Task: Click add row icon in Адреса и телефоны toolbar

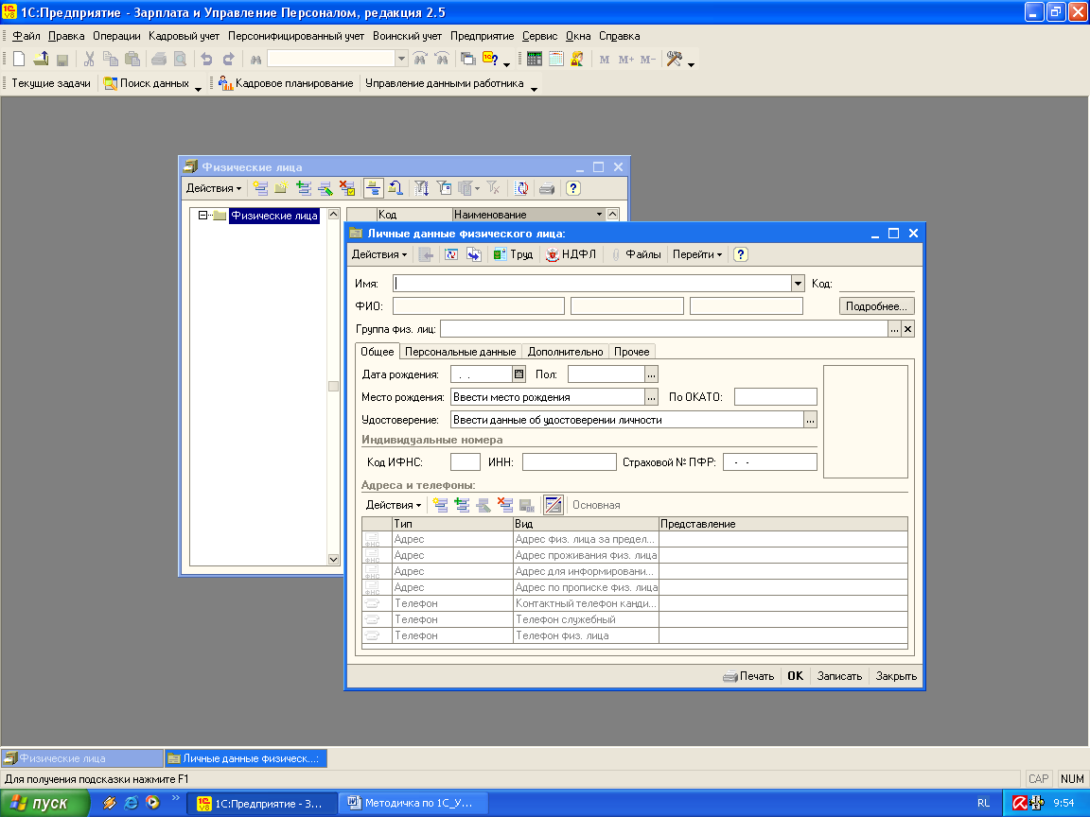Action: pyautogui.click(x=440, y=505)
